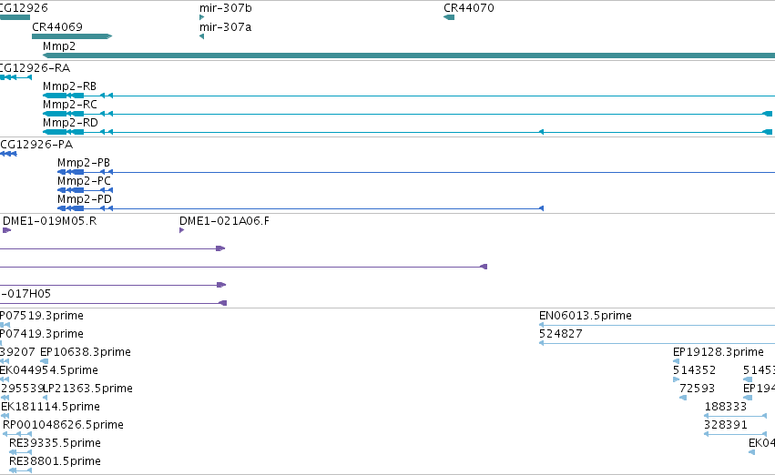Screen dimensions: 775x475
Task: Click the Mmp2-PC label
Action: [84, 181]
